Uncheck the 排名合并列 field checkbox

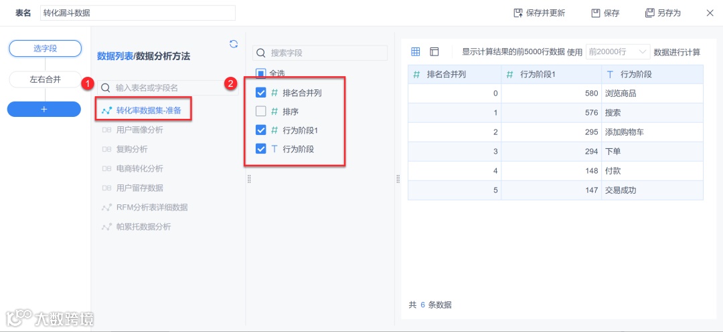point(260,92)
